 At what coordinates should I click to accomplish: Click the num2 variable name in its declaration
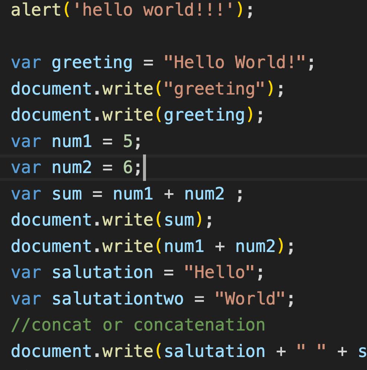pyautogui.click(x=72, y=167)
